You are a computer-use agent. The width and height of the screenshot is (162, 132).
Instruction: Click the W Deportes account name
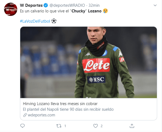pyautogui.click(x=31, y=5)
